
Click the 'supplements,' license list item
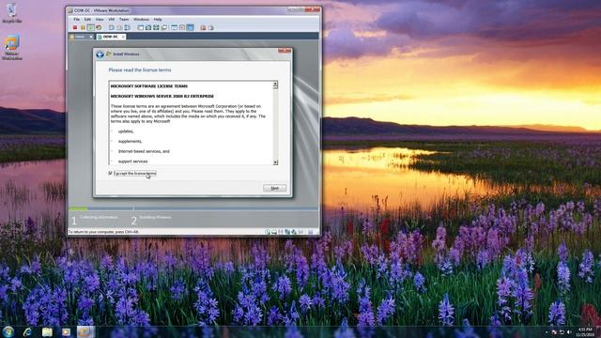coord(130,141)
